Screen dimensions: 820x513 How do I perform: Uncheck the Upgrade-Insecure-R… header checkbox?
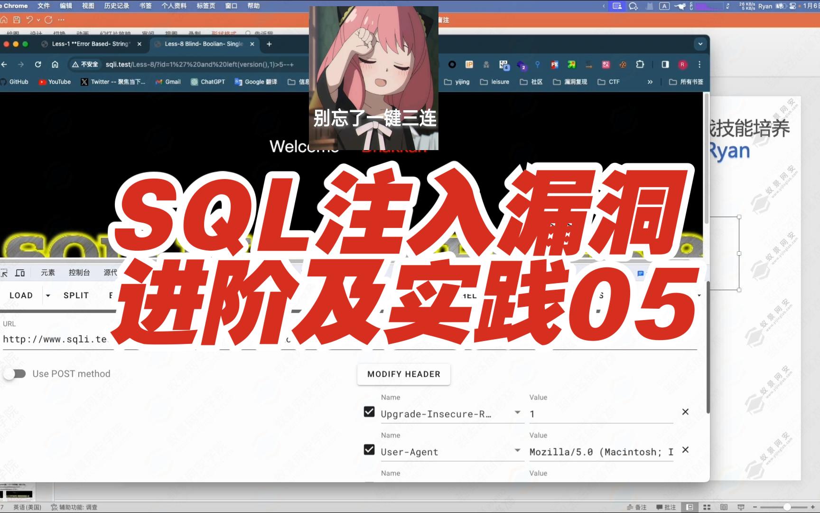(369, 412)
